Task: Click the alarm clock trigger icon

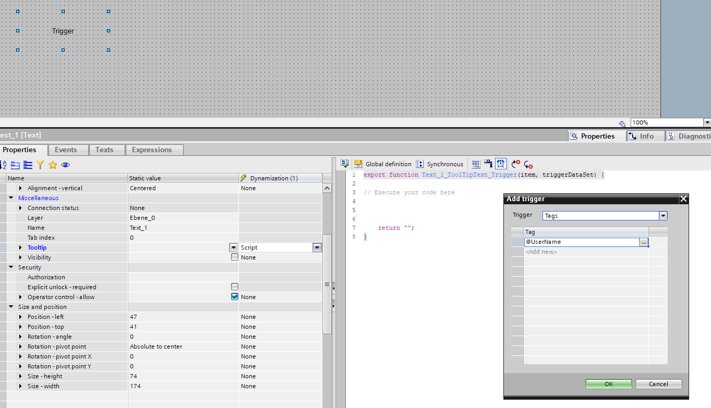Action: coord(501,164)
